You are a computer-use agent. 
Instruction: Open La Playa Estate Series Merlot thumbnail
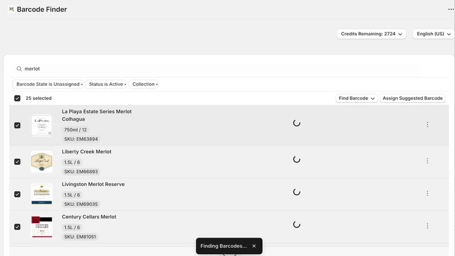pos(42,125)
